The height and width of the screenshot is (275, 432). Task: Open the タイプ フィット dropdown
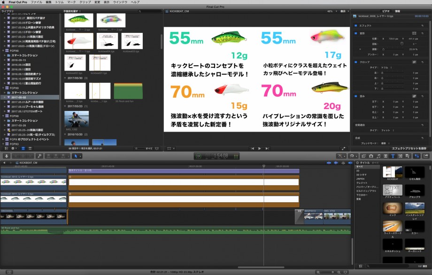click(x=387, y=130)
